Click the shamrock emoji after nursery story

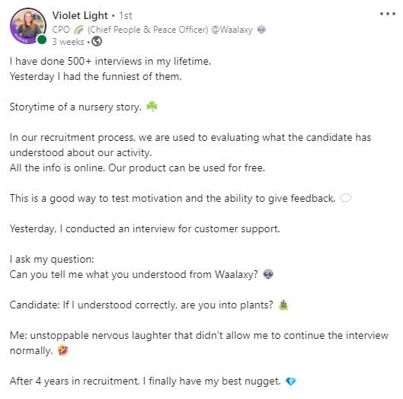152,107
